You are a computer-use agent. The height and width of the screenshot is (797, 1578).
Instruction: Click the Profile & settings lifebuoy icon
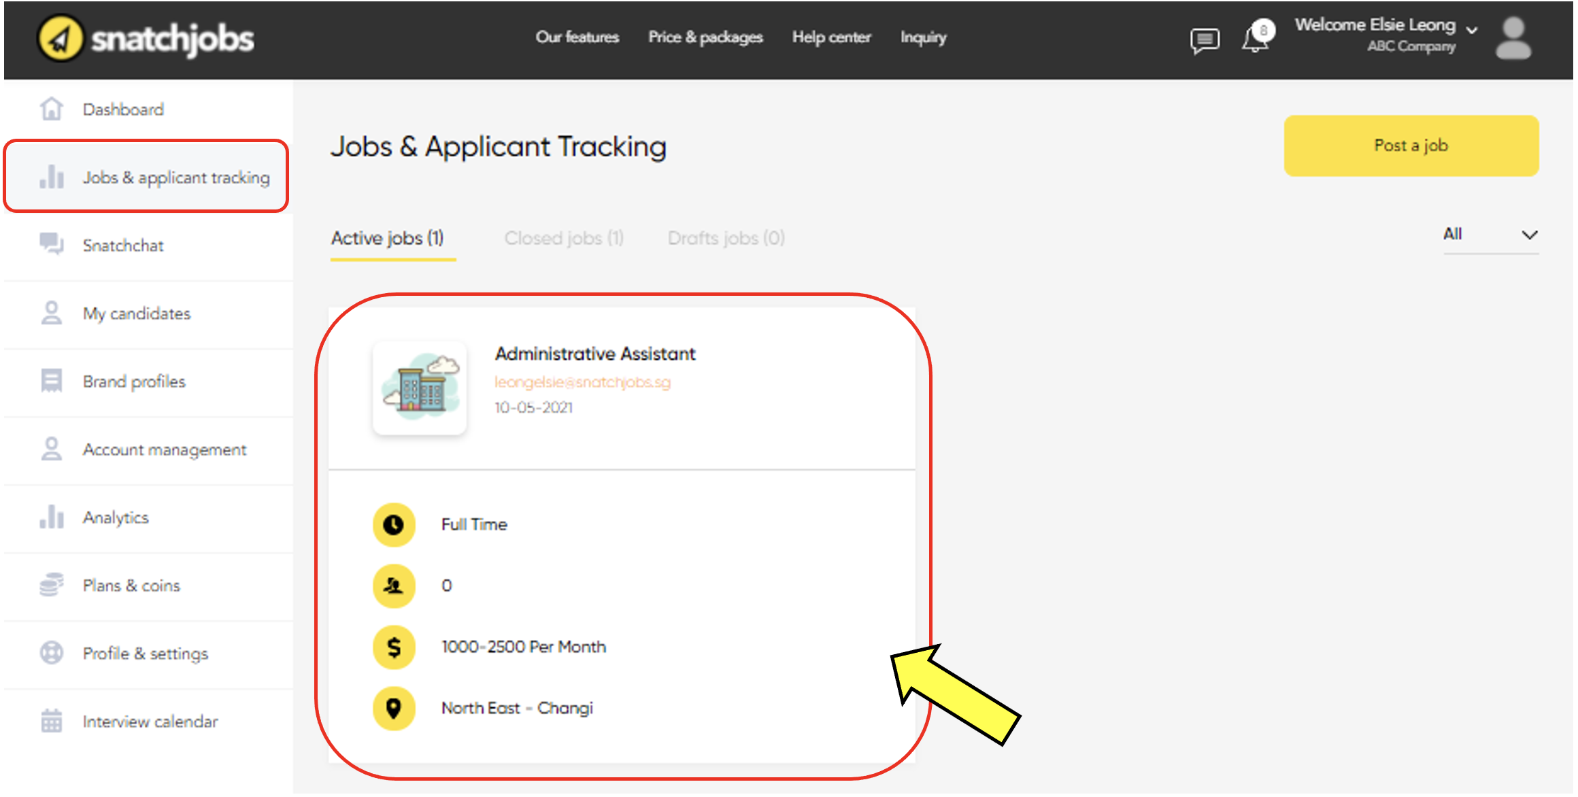[x=52, y=653]
